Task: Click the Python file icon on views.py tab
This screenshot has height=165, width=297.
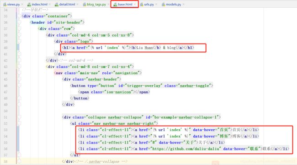Action: (x=5, y=5)
